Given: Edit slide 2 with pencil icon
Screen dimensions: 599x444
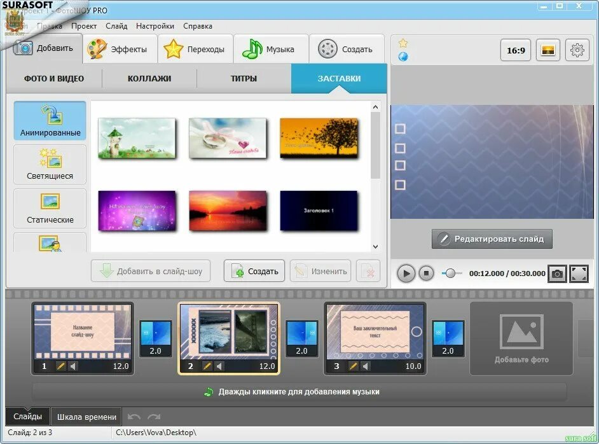Looking at the screenshot, I should click(x=207, y=366).
